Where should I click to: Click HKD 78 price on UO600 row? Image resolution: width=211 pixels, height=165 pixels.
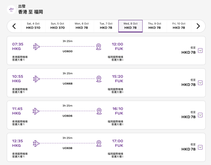point(188,52)
